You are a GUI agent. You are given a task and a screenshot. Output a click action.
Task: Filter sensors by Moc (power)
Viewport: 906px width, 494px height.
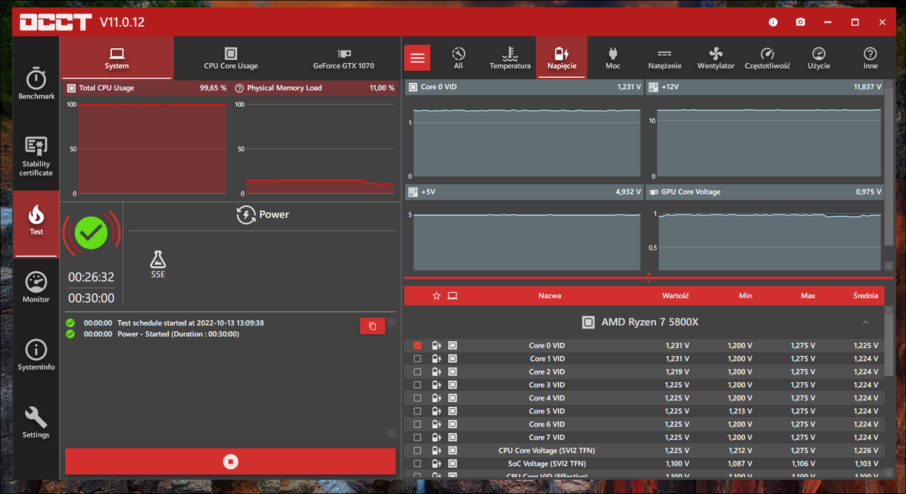point(613,58)
